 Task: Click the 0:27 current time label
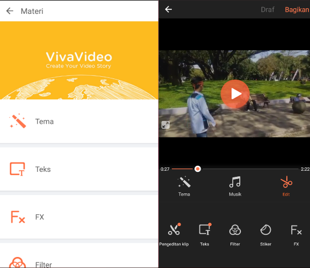(165, 169)
